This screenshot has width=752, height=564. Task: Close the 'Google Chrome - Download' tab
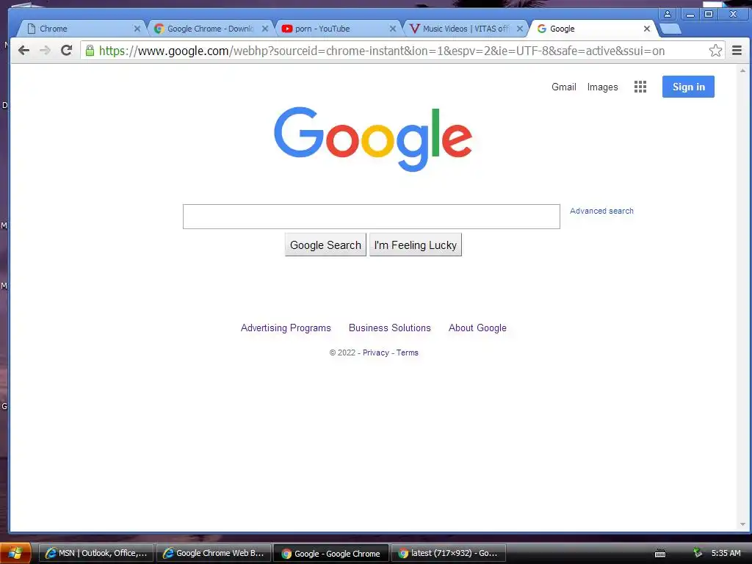[264, 29]
